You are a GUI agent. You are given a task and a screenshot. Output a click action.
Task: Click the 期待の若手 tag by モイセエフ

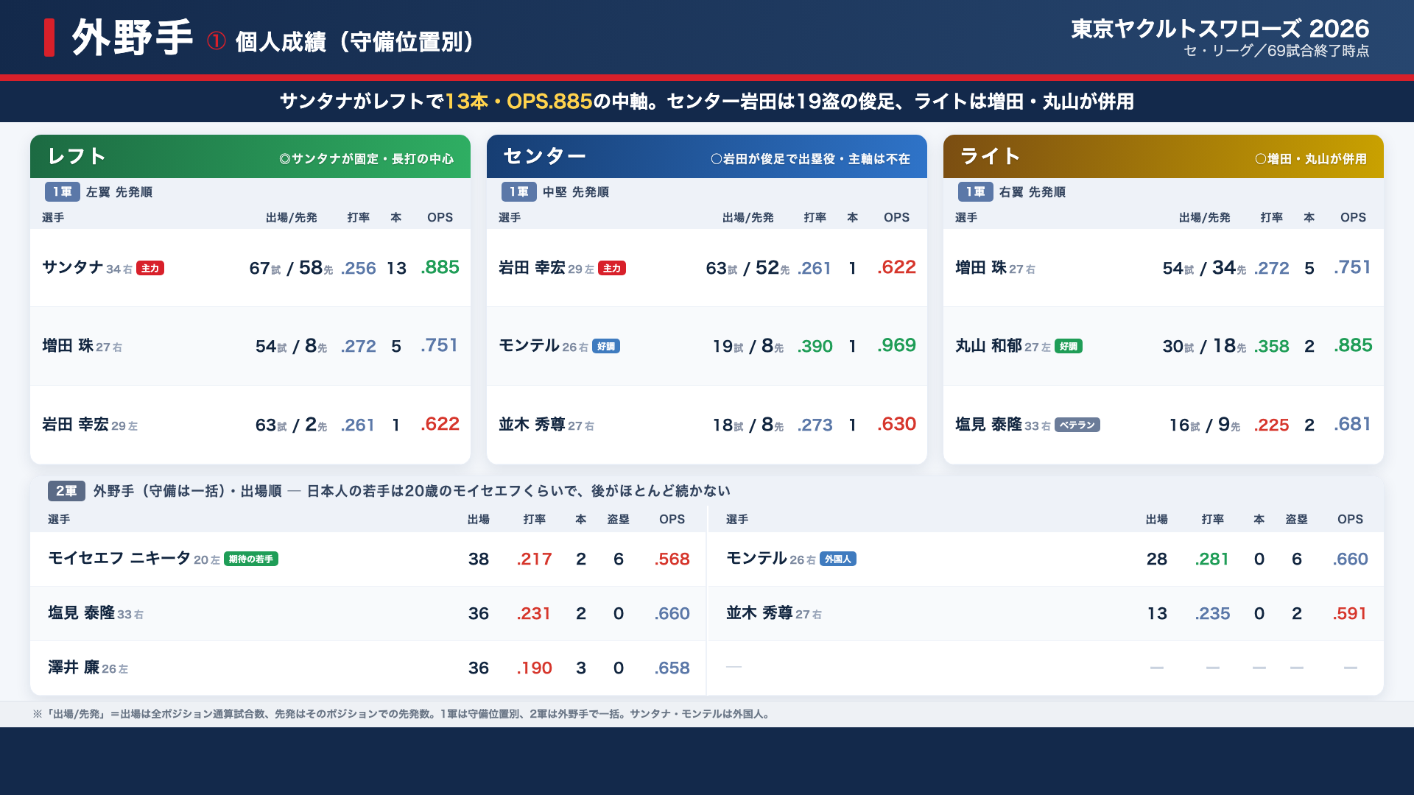click(251, 559)
